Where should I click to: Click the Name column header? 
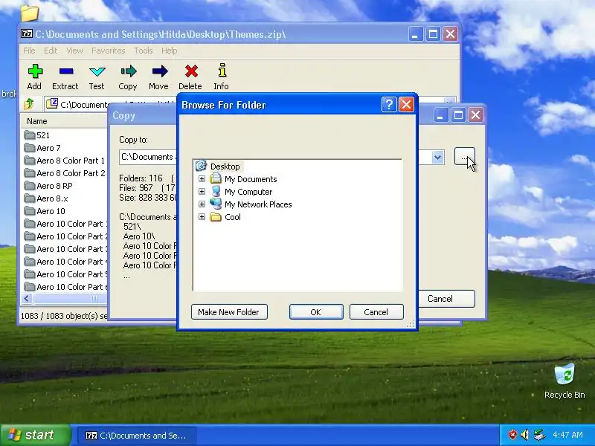pos(65,121)
